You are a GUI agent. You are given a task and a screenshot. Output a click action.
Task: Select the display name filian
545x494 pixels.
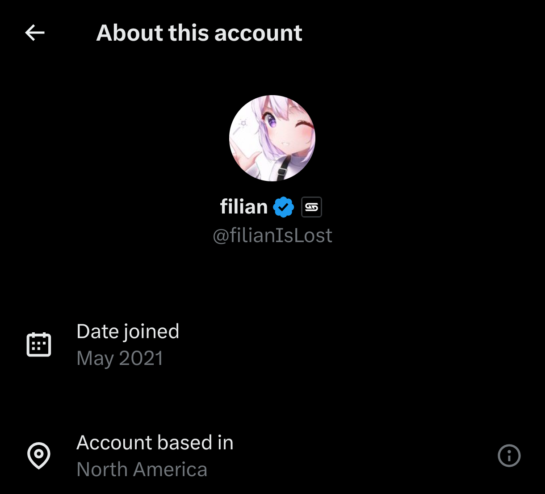coord(244,207)
